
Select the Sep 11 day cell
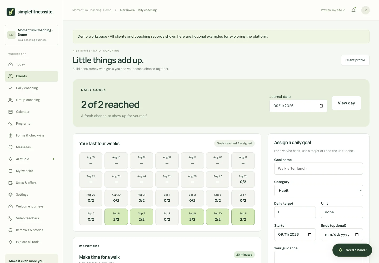(x=243, y=217)
